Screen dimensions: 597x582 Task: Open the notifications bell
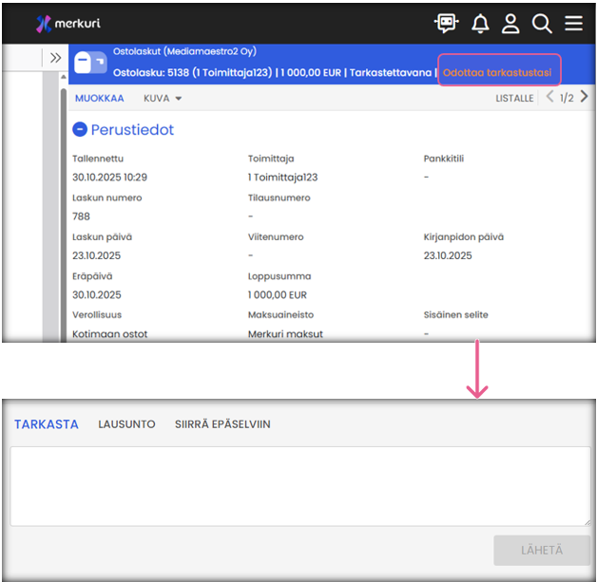(x=480, y=24)
